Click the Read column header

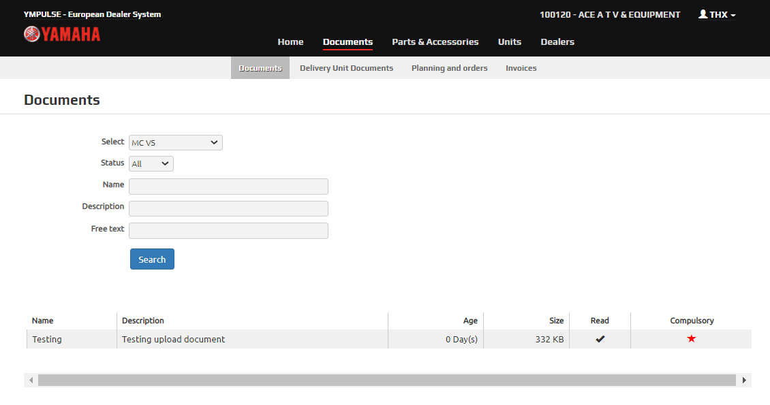600,321
